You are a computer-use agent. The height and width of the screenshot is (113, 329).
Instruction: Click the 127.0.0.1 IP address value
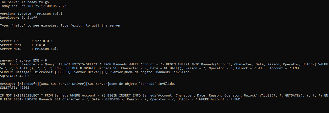[x=44, y=41]
